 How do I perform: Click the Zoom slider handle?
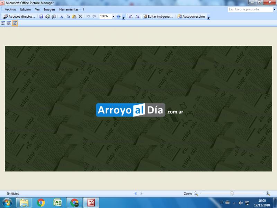tap(232, 193)
